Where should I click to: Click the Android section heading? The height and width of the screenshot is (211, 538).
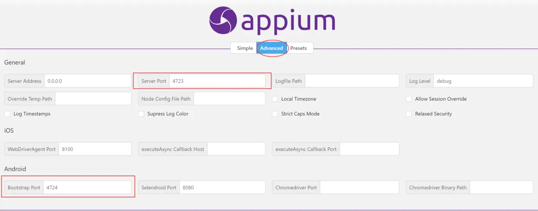point(15,169)
